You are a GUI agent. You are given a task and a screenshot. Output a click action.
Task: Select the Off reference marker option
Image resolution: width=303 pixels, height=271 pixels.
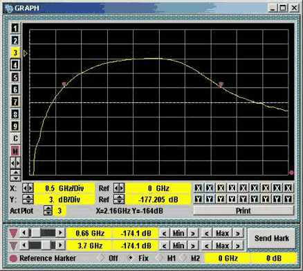click(x=101, y=258)
